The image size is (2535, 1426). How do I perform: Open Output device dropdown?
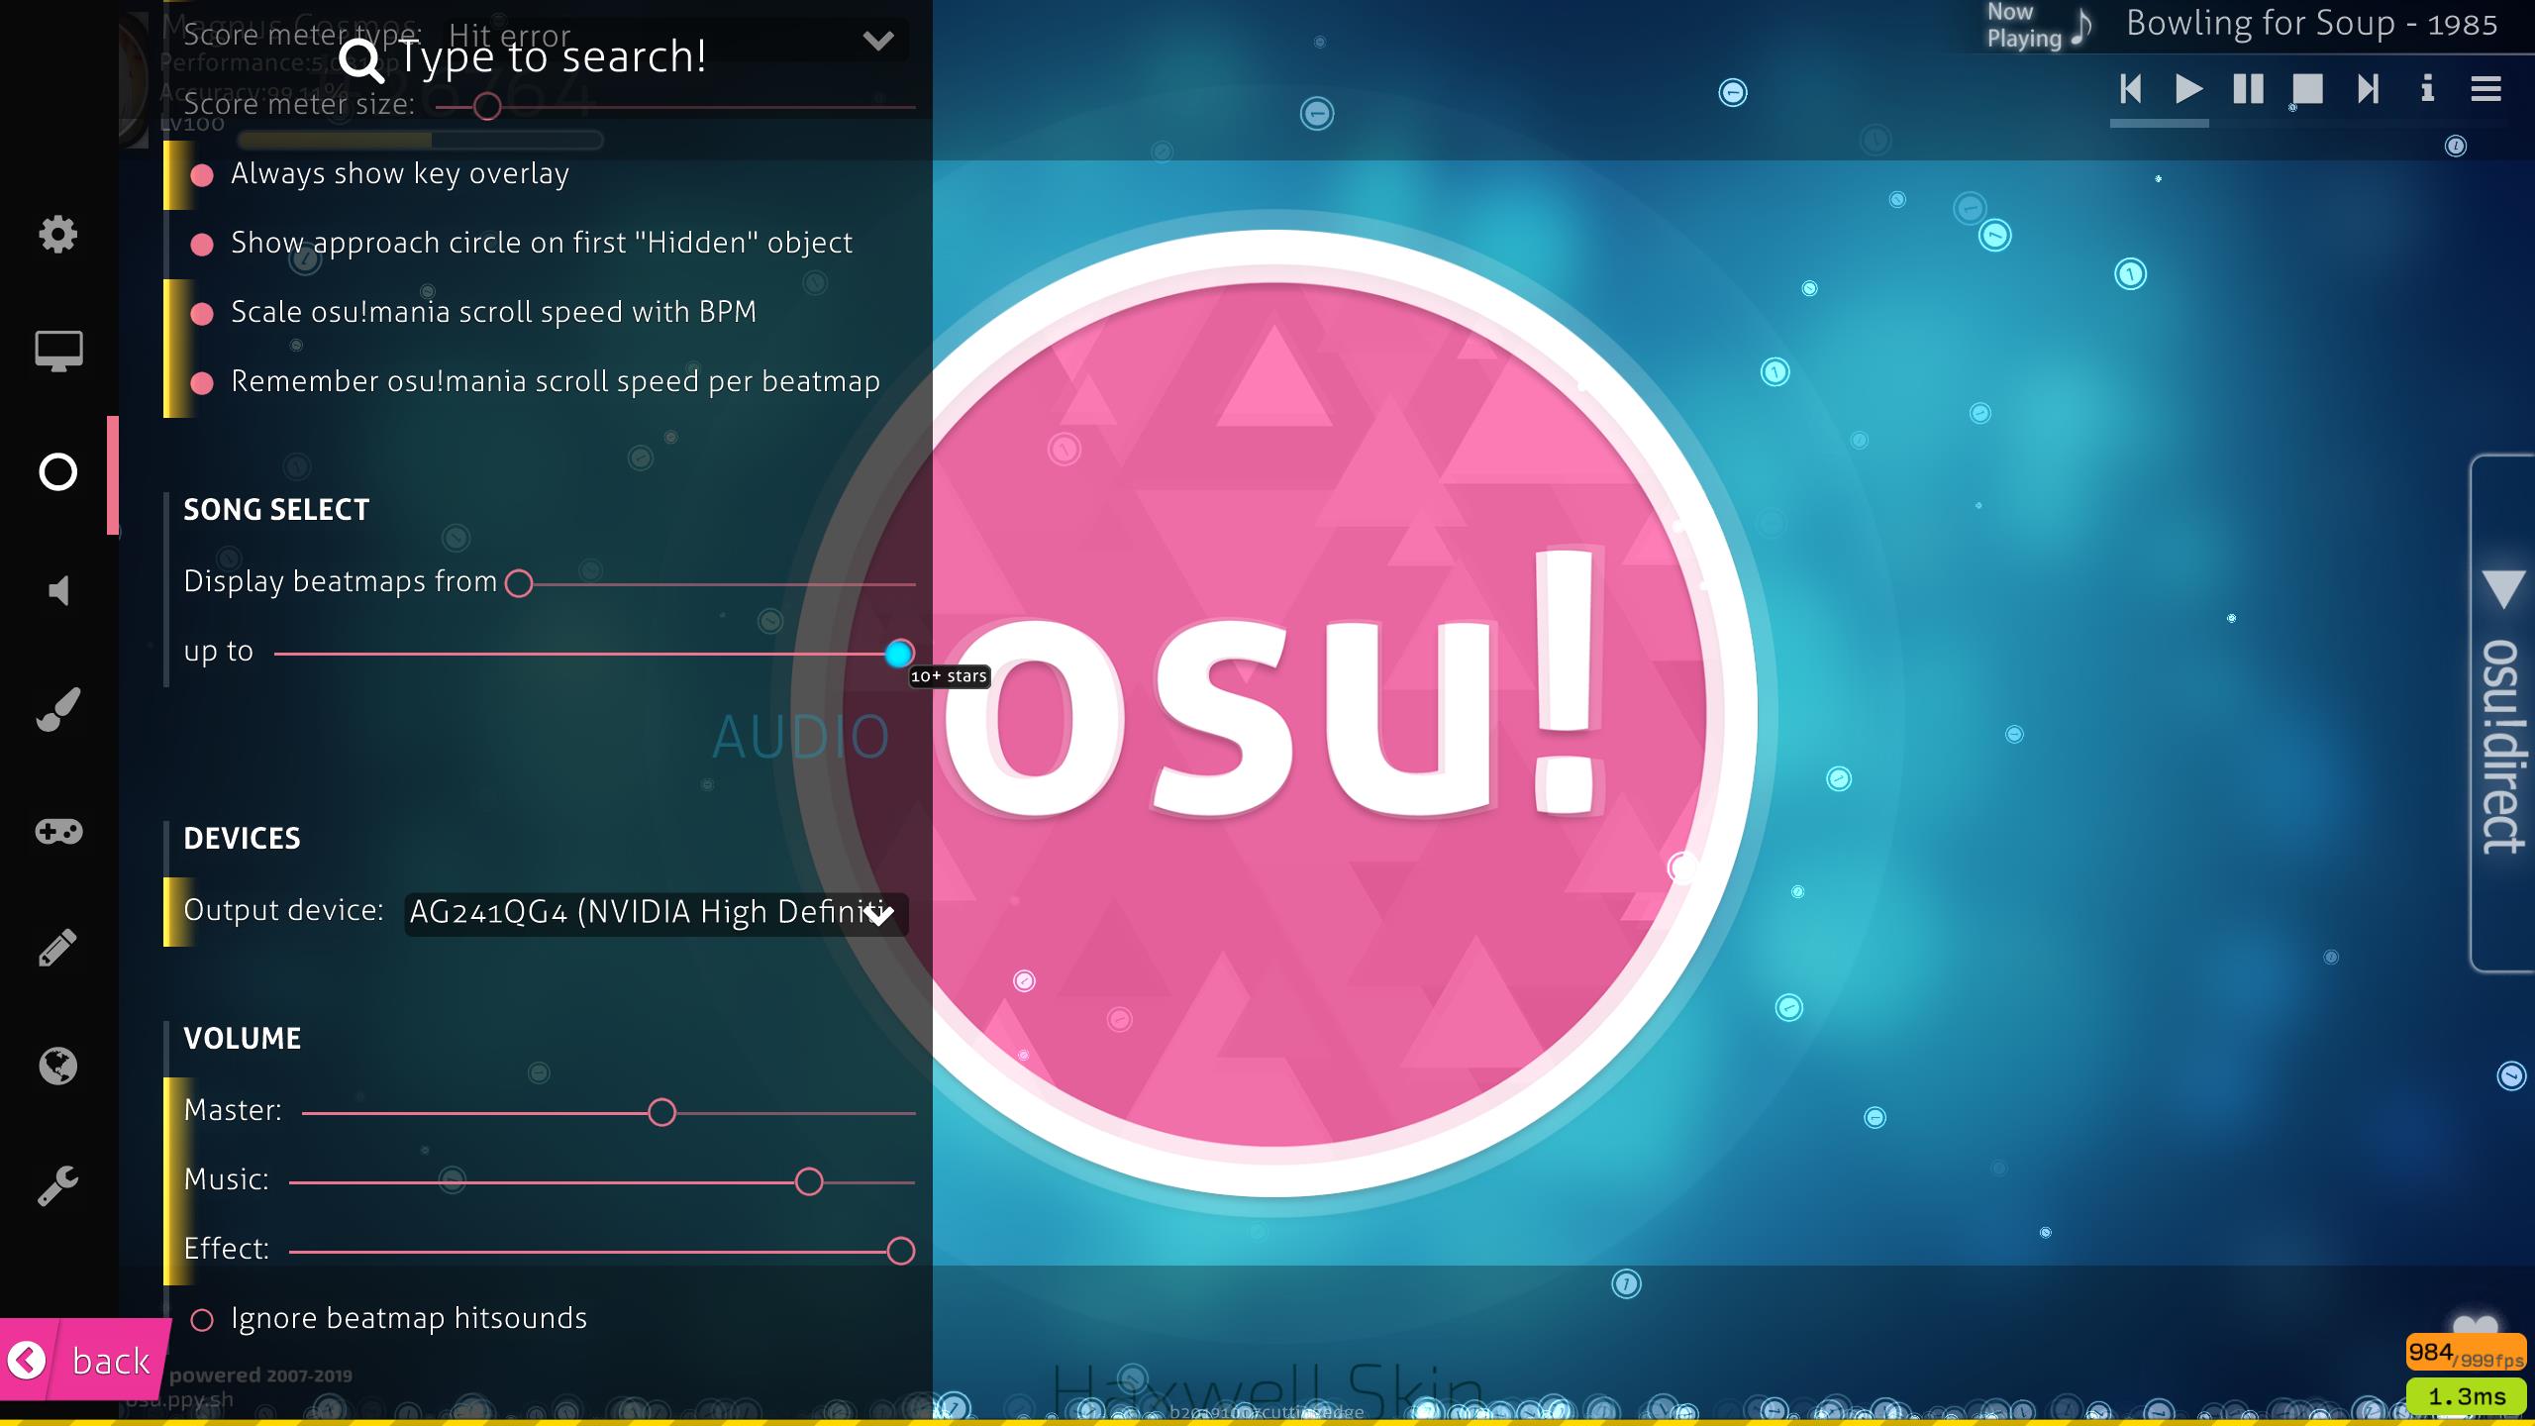(656, 913)
